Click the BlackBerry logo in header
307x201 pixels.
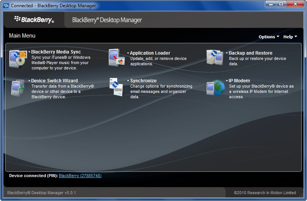pos(34,20)
